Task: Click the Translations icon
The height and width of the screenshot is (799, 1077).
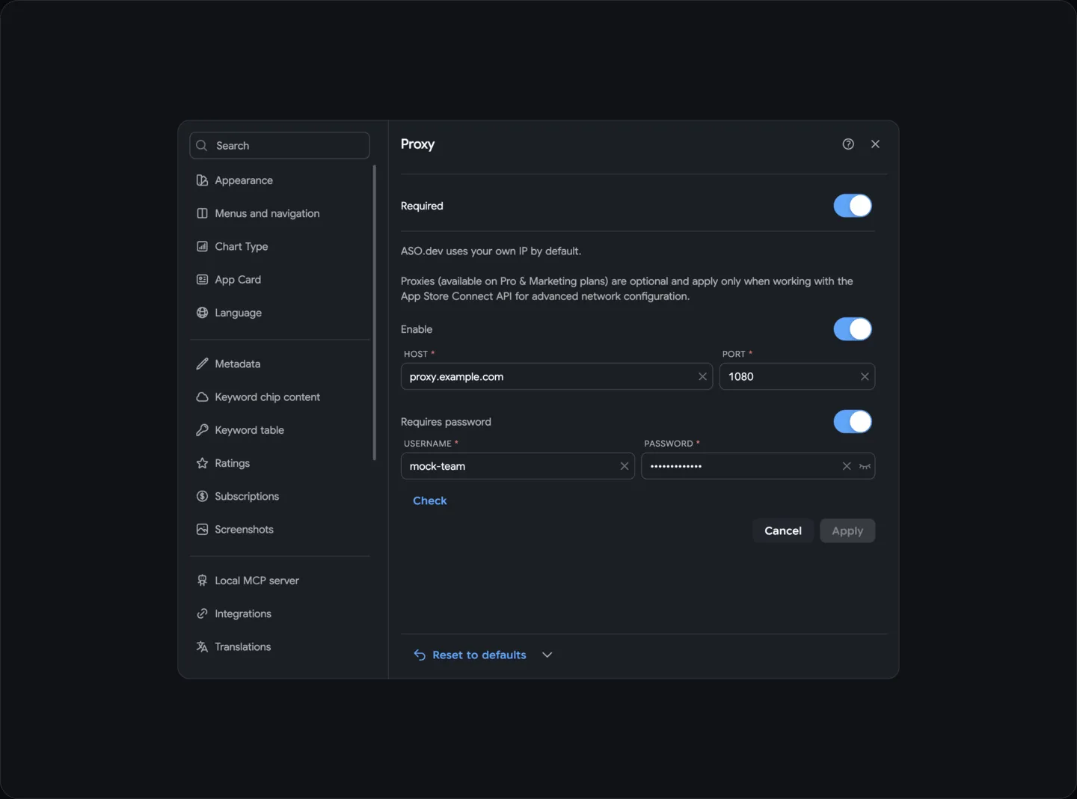Action: [x=202, y=647]
